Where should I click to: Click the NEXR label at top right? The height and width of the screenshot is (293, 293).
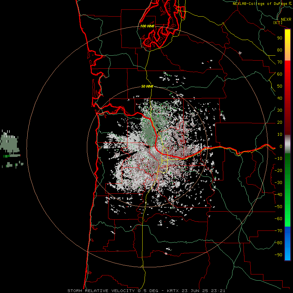[x=286, y=19]
